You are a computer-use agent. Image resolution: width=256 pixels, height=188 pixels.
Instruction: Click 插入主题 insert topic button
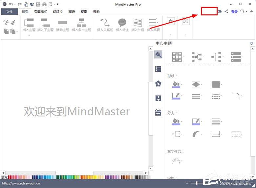click(x=29, y=25)
